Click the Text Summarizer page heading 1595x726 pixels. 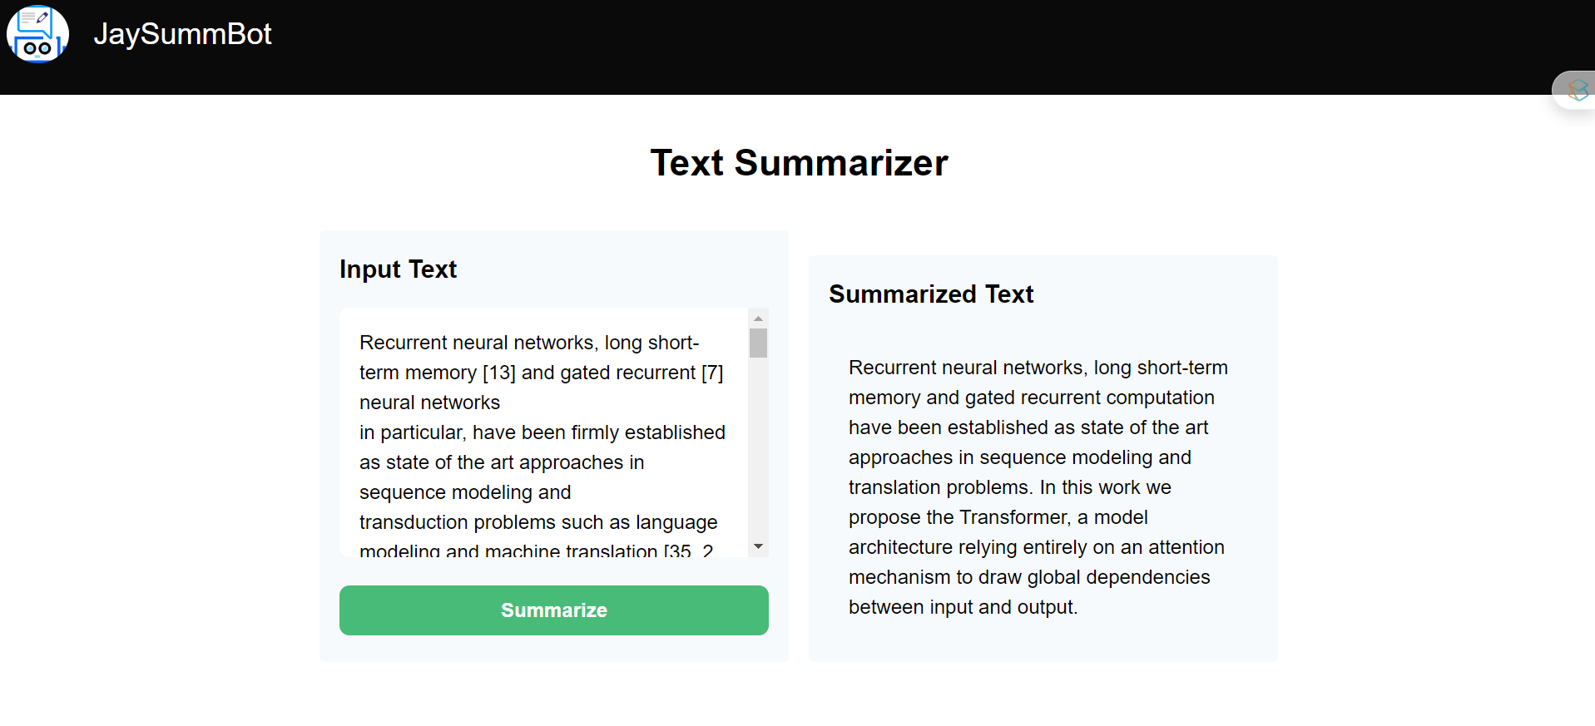pyautogui.click(x=799, y=163)
